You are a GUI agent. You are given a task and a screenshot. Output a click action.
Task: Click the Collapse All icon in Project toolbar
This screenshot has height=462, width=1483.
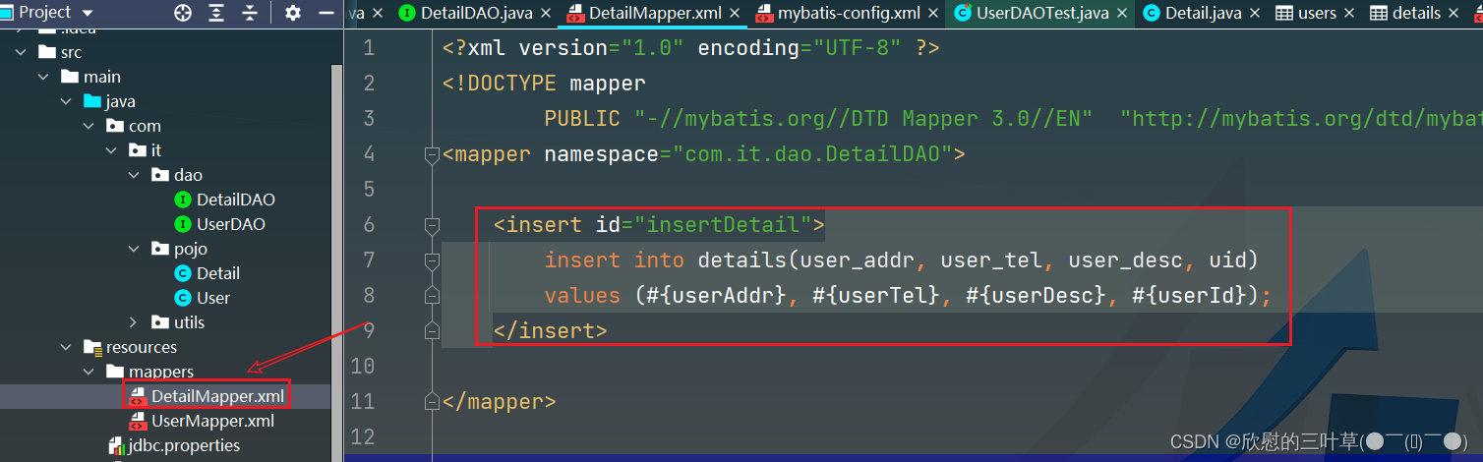(x=250, y=13)
